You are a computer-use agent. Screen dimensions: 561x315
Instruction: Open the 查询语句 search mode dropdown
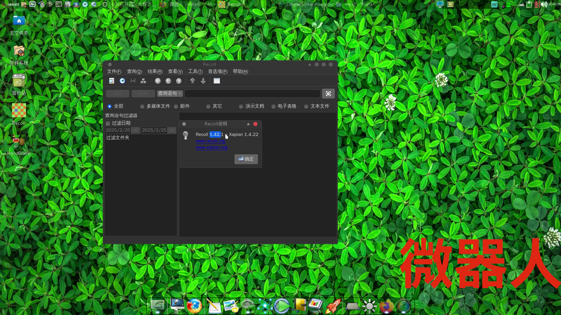(x=170, y=93)
